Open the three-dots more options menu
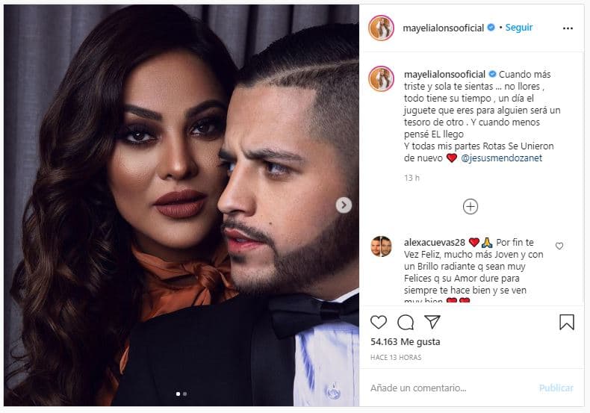Viewport: 590px width, 413px height. 568,28
